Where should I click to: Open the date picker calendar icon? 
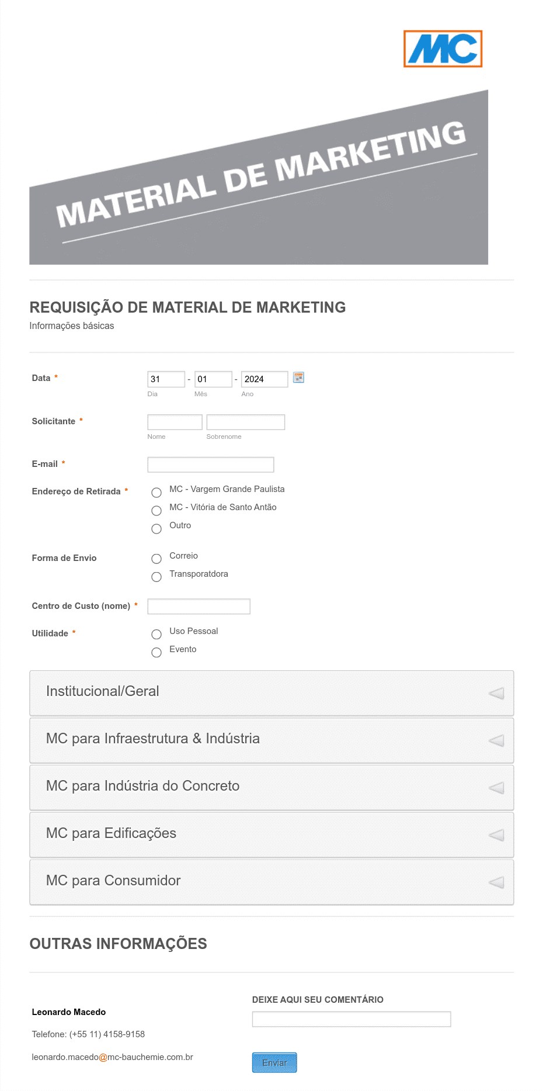pos(298,377)
